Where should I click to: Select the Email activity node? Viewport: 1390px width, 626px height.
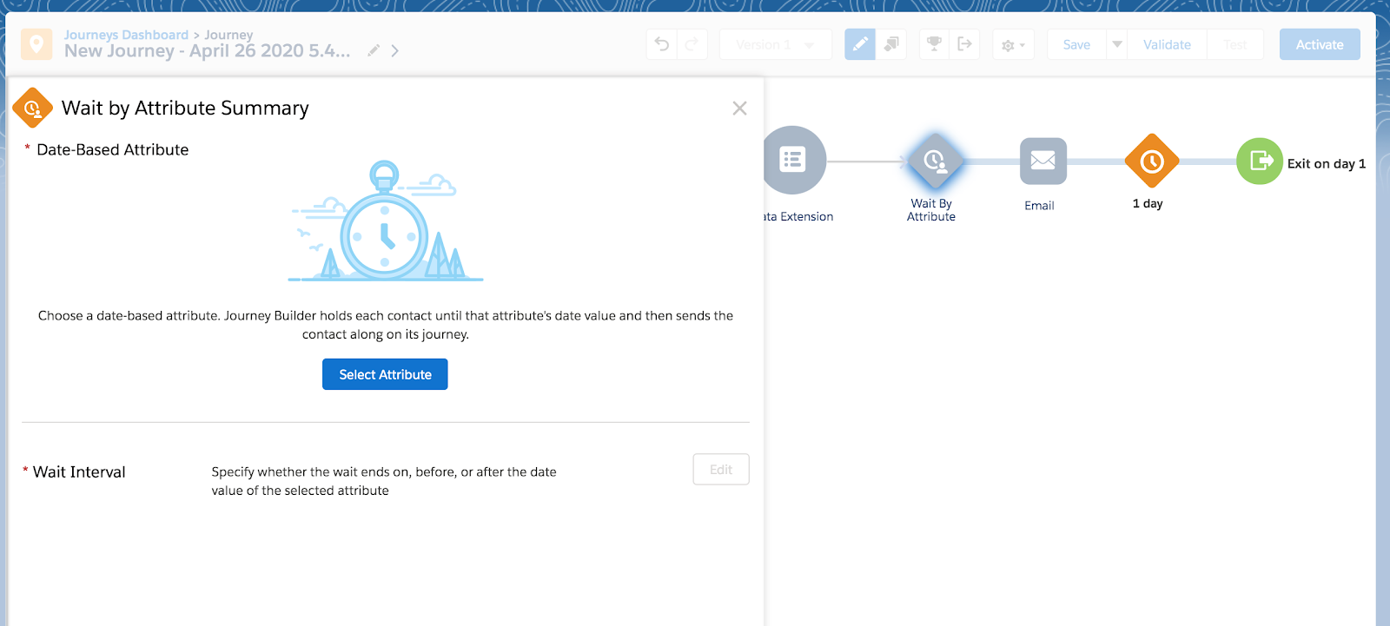pos(1042,161)
